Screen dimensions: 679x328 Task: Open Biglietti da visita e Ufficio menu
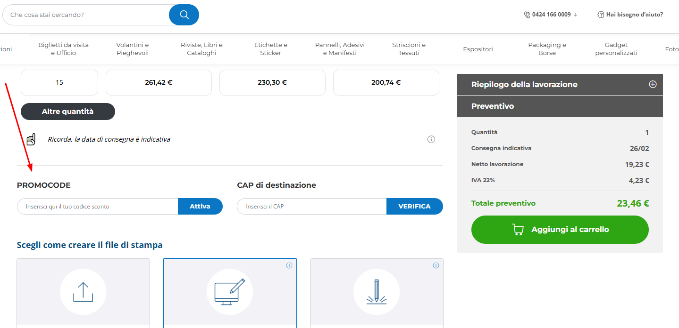pyautogui.click(x=63, y=49)
